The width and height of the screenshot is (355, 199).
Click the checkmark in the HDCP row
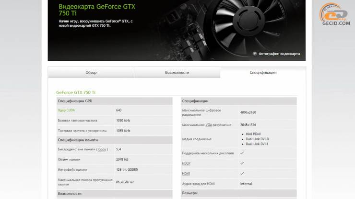242,163
